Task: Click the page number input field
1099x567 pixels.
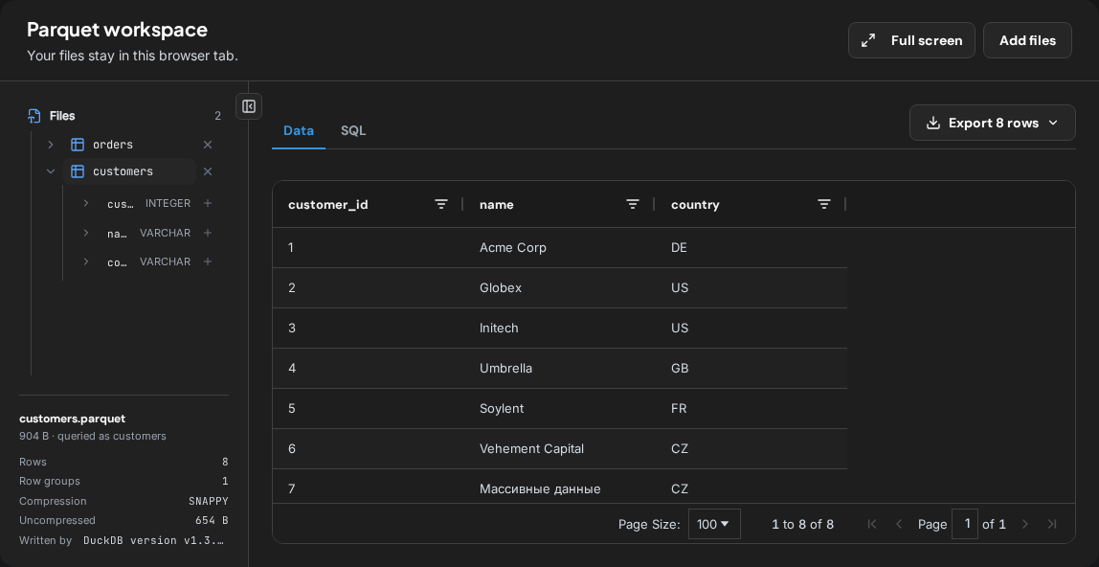Action: (x=964, y=524)
